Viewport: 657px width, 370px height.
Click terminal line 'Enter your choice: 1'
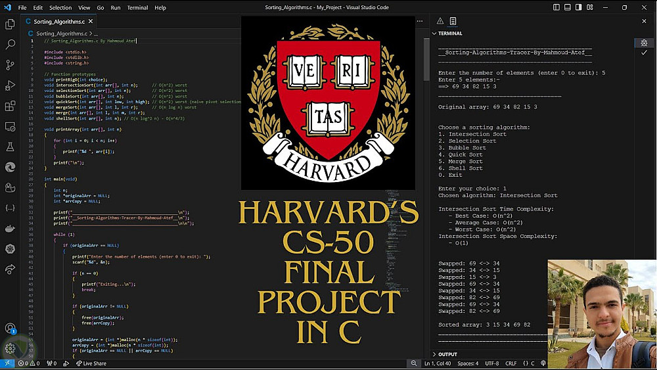click(x=472, y=189)
